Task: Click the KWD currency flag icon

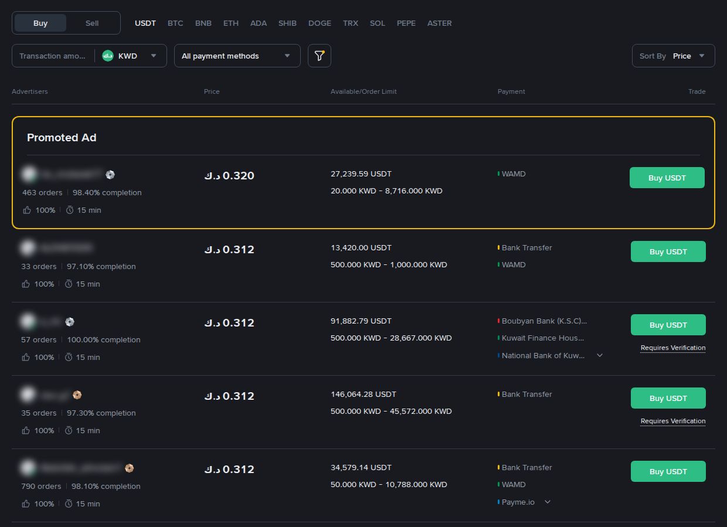Action: [108, 56]
